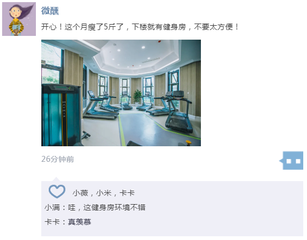Open 小米's profile from likes list
The height and width of the screenshot is (240, 307).
click(104, 193)
